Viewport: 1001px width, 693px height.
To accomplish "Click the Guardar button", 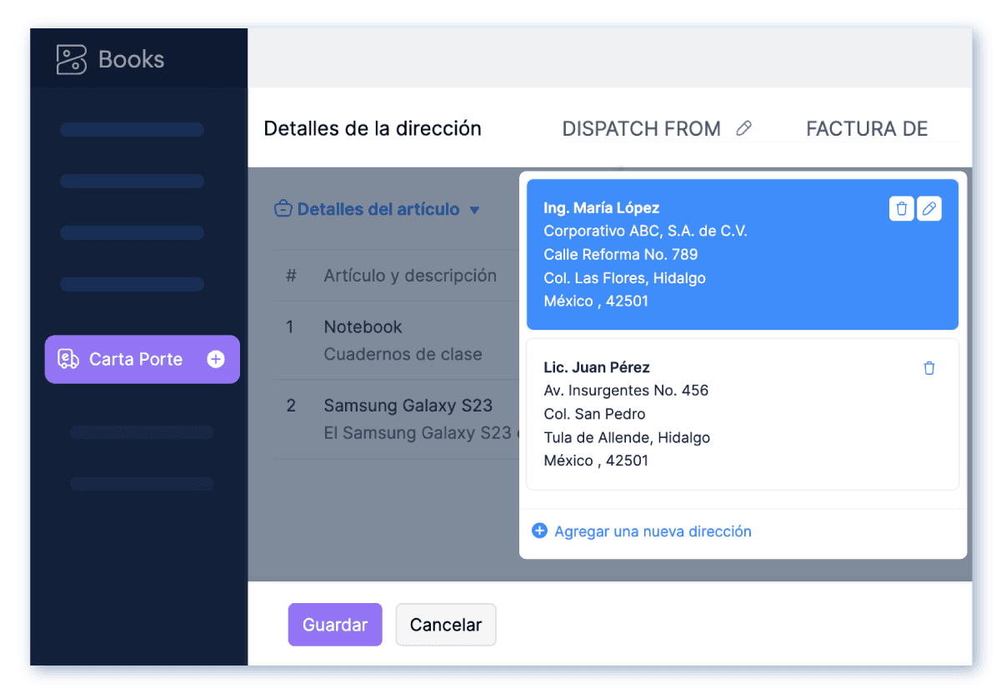I will (335, 624).
